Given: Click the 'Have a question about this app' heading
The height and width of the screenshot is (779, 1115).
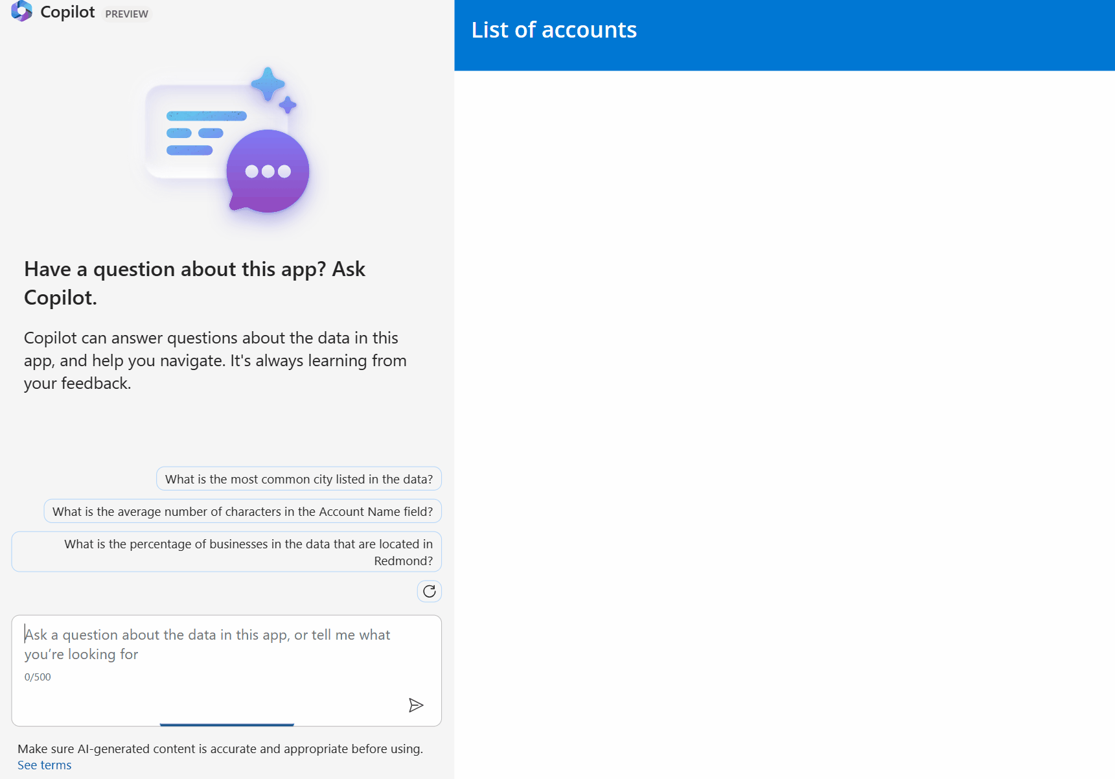Looking at the screenshot, I should [x=194, y=283].
